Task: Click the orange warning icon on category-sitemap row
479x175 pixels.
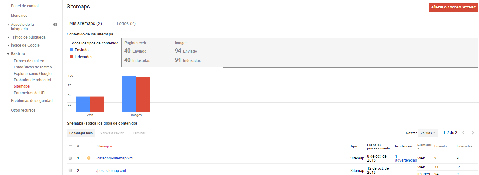Action: click(89, 158)
